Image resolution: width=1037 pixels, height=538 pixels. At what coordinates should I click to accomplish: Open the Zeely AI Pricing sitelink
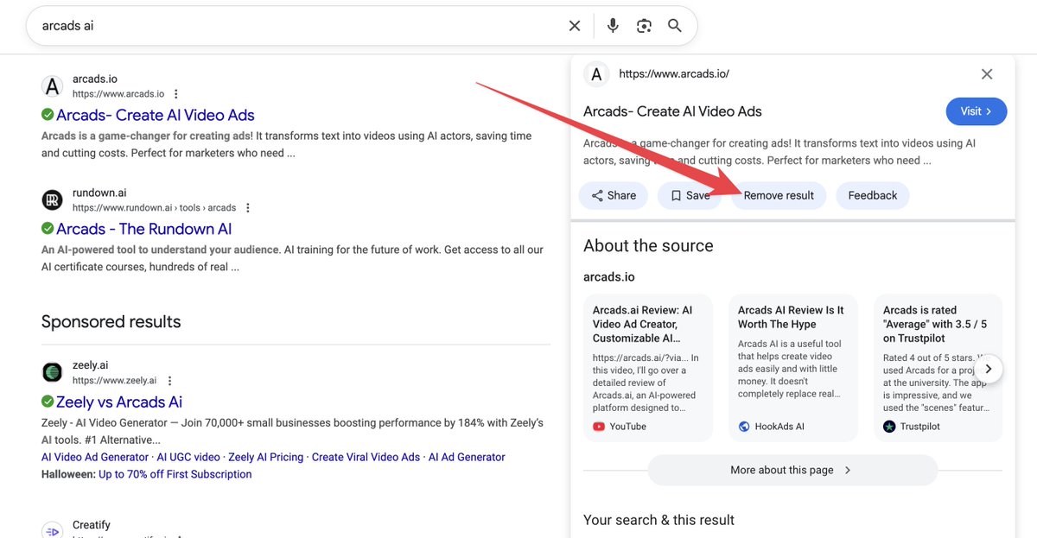266,457
